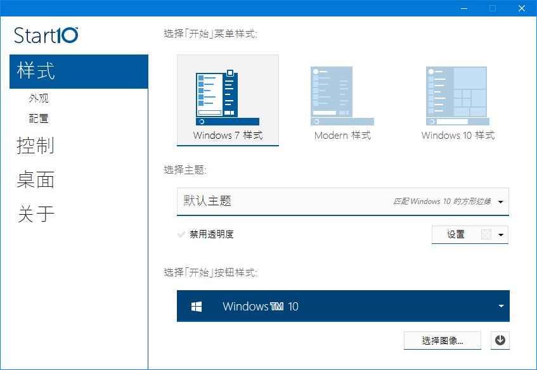Click the 选择图像... button
537x370 pixels.
click(x=442, y=341)
